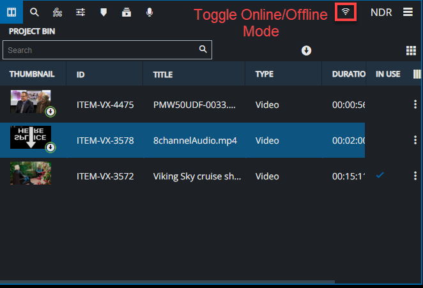The width and height of the screenshot is (423, 288).
Task: Open the Project Bin panel icon
Action: (x=12, y=11)
